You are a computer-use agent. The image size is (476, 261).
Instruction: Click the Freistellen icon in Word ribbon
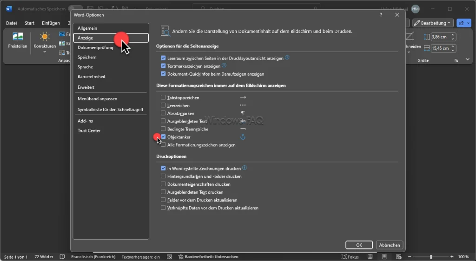click(x=18, y=37)
